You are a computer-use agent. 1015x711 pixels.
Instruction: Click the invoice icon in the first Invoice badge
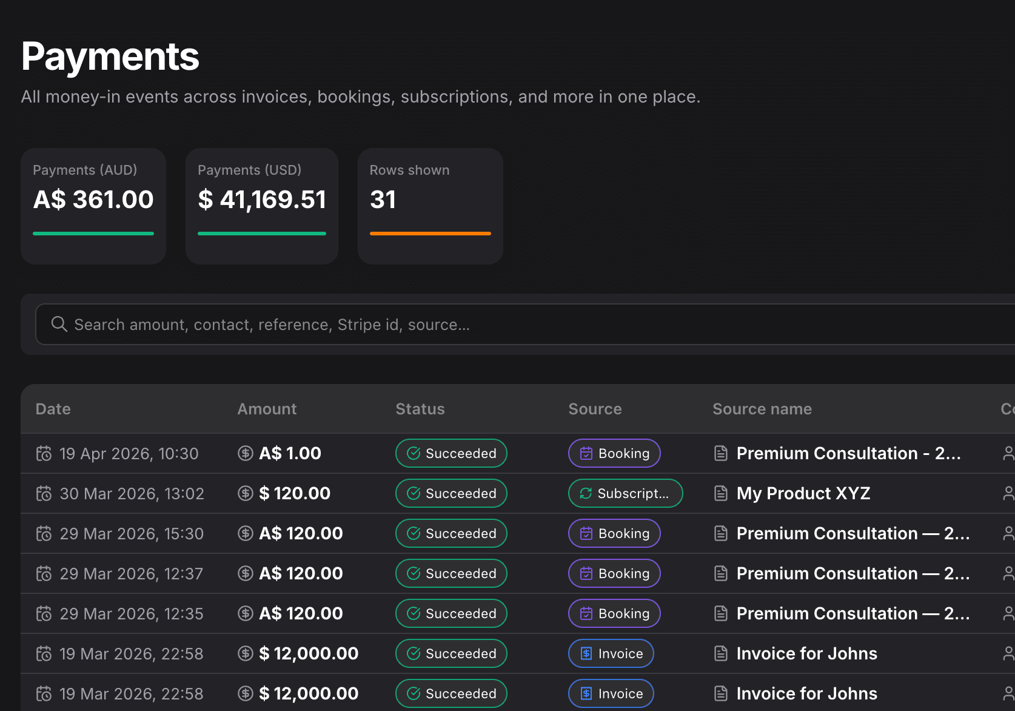[586, 653]
